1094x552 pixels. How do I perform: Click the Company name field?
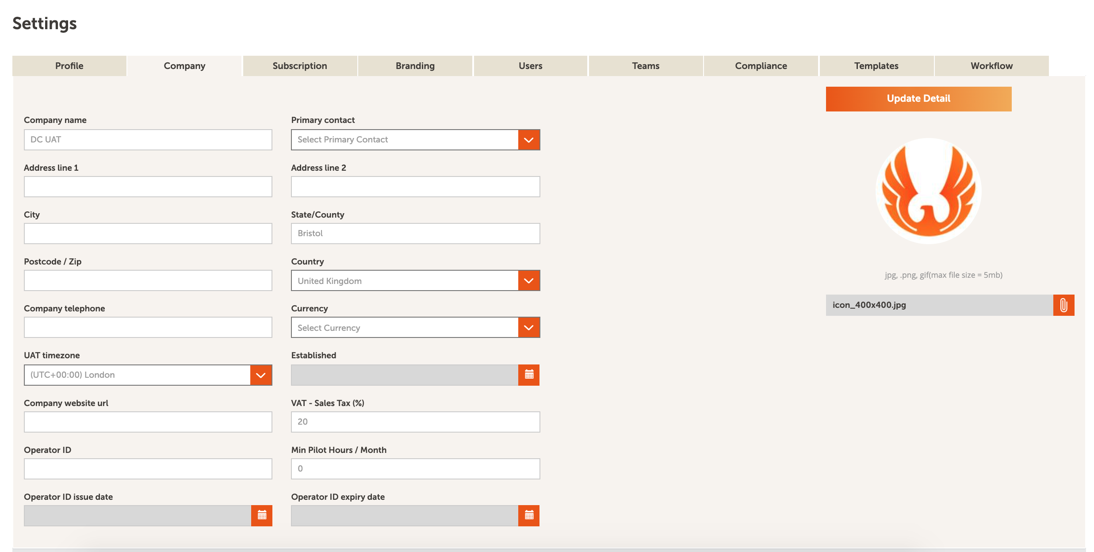pos(148,140)
